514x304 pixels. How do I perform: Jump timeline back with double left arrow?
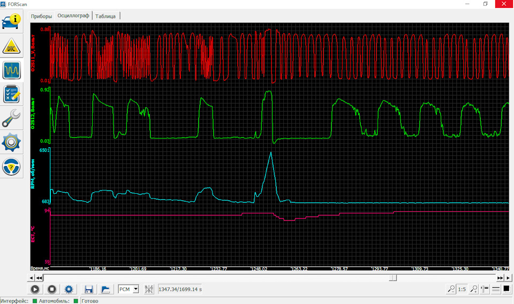39,278
